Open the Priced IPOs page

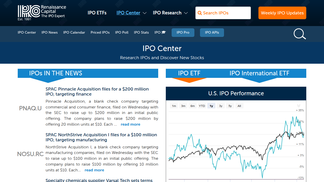pyautogui.click(x=100, y=32)
